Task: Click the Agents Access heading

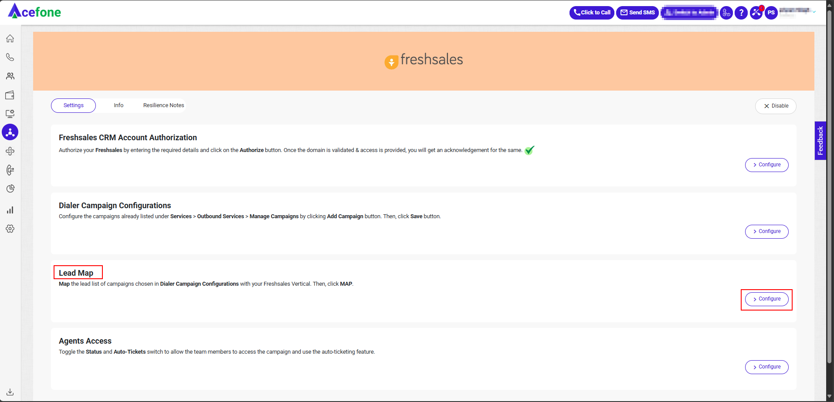Action: [x=85, y=341]
